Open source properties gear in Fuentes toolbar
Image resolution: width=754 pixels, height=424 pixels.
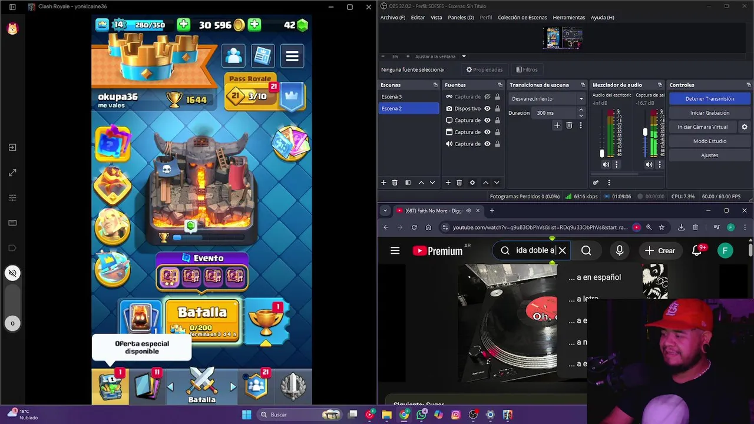(x=472, y=183)
